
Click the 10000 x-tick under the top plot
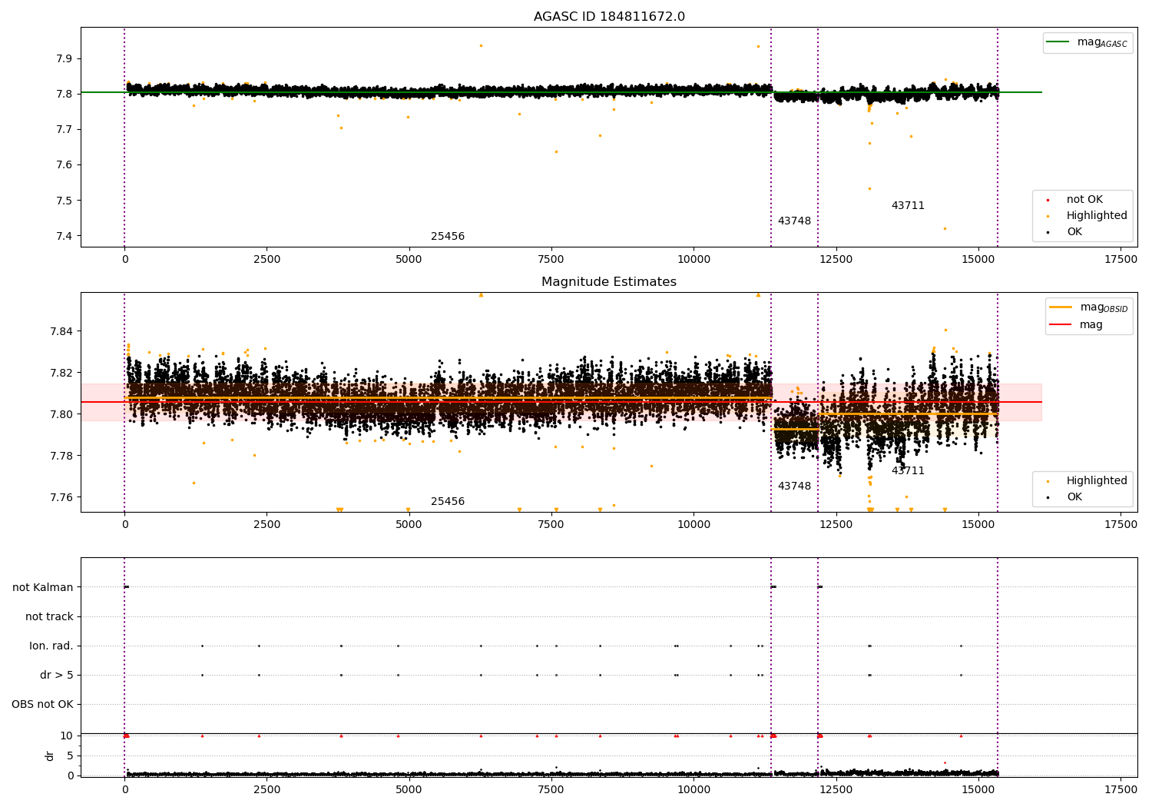click(x=694, y=260)
